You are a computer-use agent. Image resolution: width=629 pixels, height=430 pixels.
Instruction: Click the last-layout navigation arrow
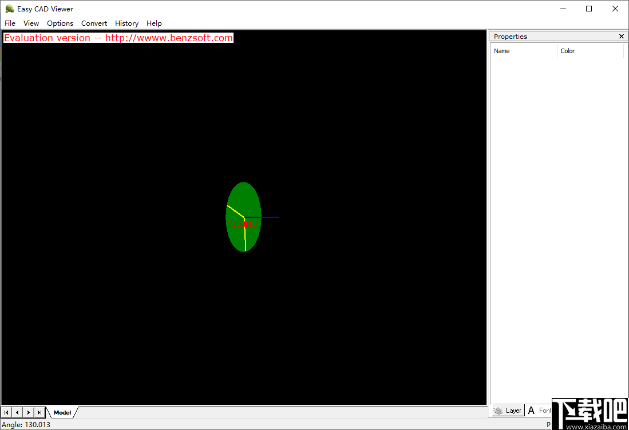[39, 412]
